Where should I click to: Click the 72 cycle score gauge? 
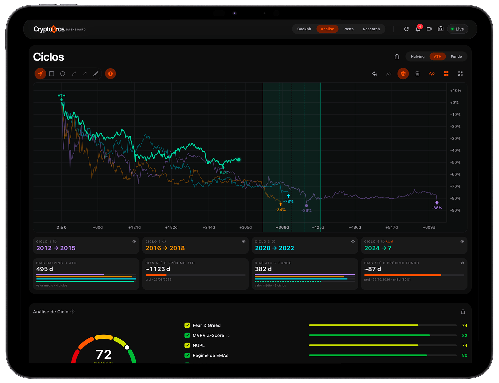(104, 350)
